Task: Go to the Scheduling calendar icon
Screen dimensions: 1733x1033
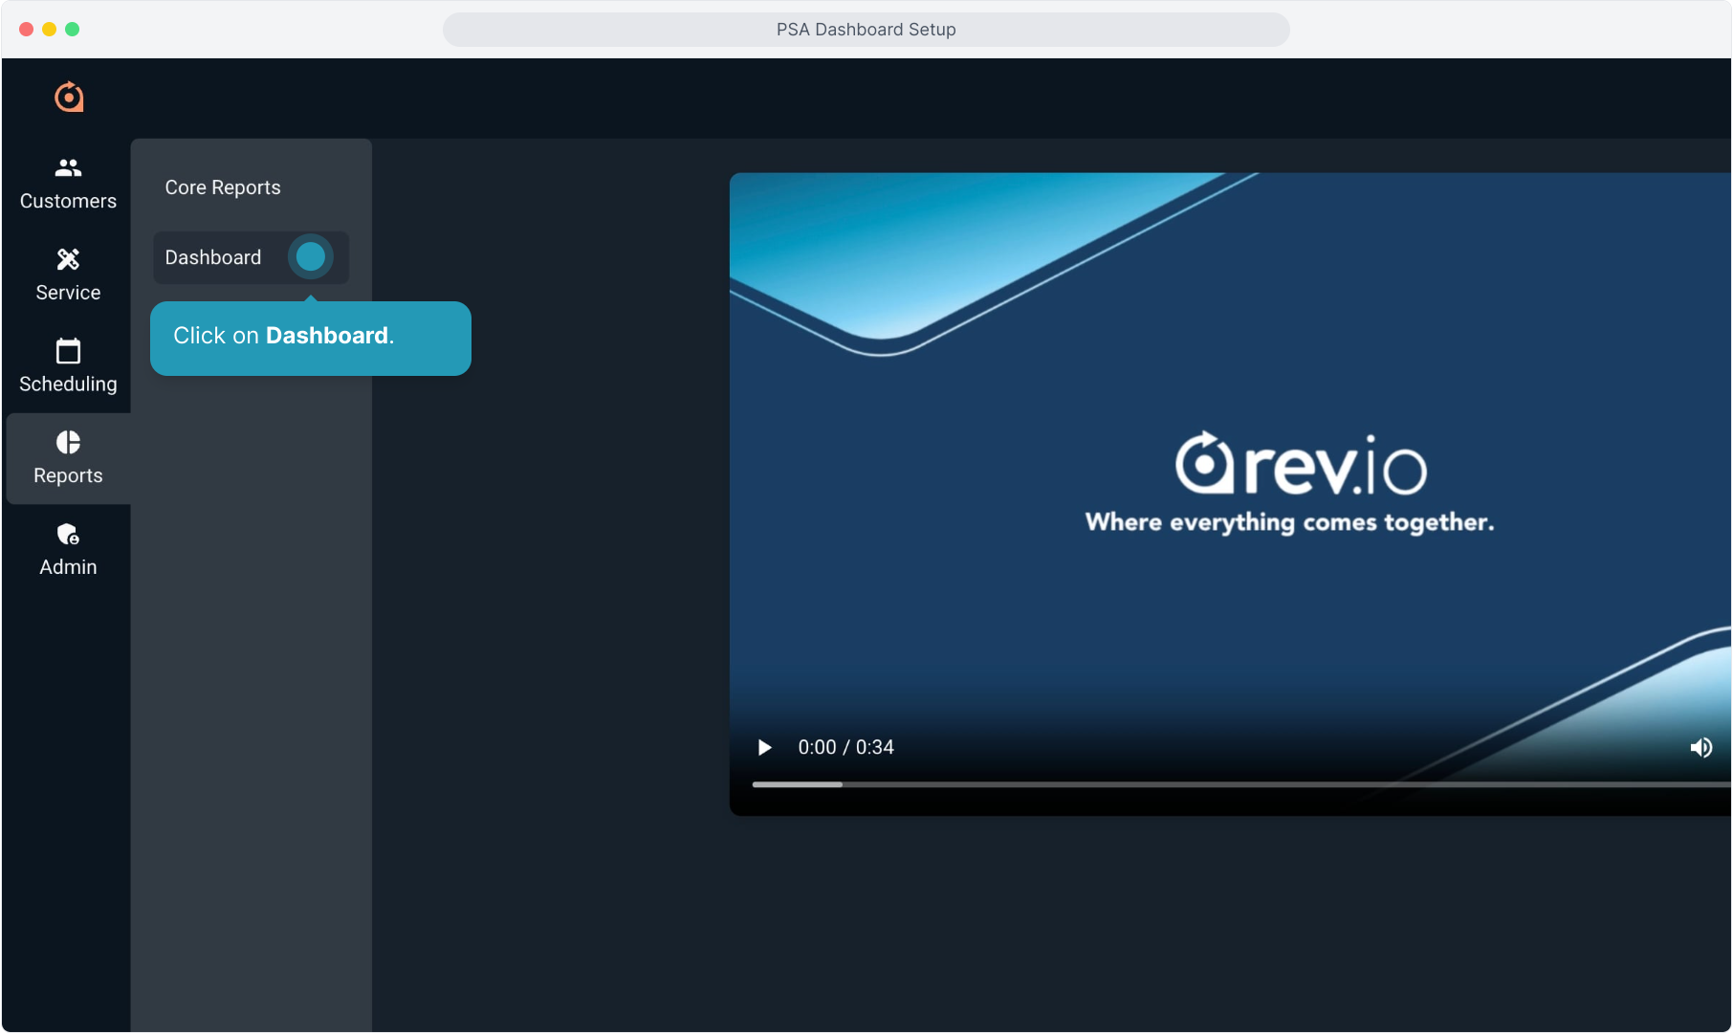Action: click(x=68, y=351)
